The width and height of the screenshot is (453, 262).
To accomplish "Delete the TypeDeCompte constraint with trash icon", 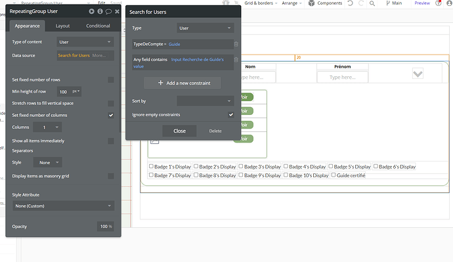I will 236,44.
